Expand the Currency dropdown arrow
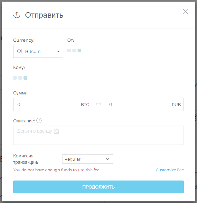The image size is (197, 203). click(x=58, y=51)
